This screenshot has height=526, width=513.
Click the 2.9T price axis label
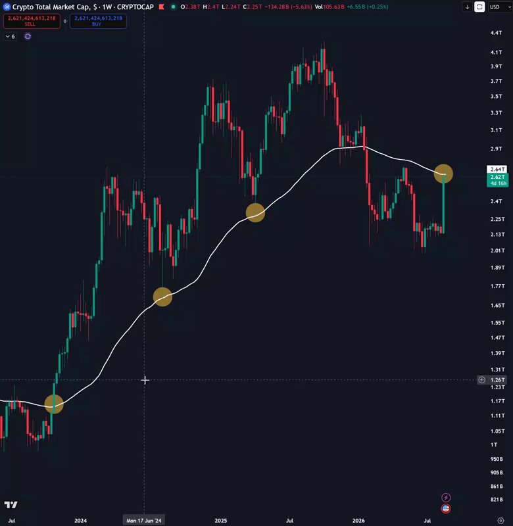(x=496, y=149)
